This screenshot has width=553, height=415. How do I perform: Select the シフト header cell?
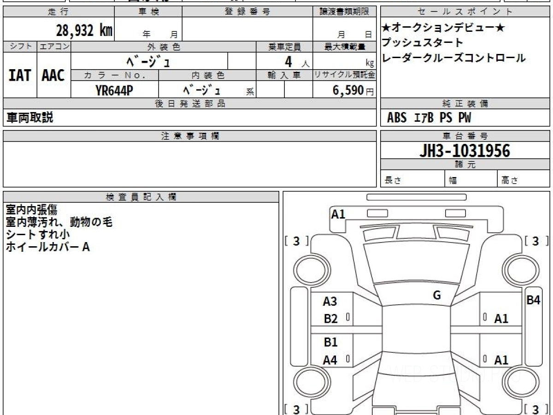tap(20, 47)
